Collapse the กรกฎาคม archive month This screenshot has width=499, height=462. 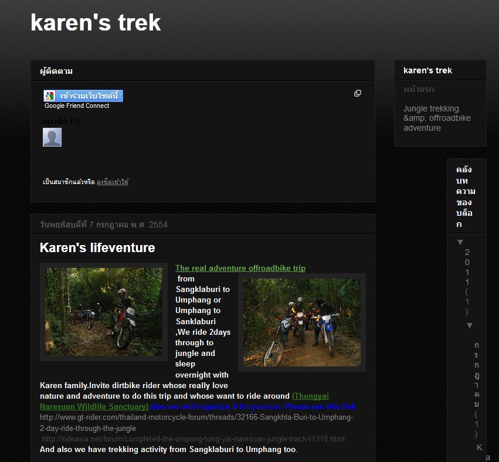[470, 325]
